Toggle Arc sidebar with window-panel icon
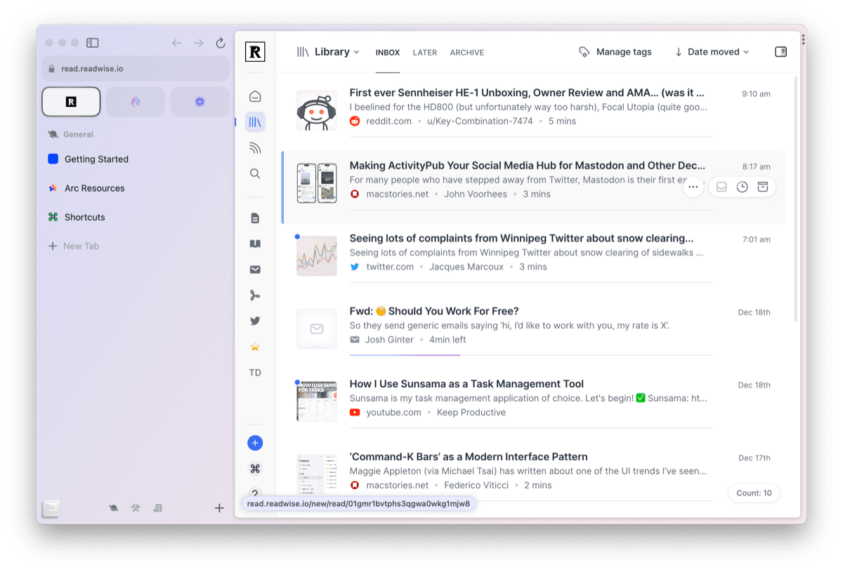Image resolution: width=843 pixels, height=572 pixels. (x=92, y=43)
